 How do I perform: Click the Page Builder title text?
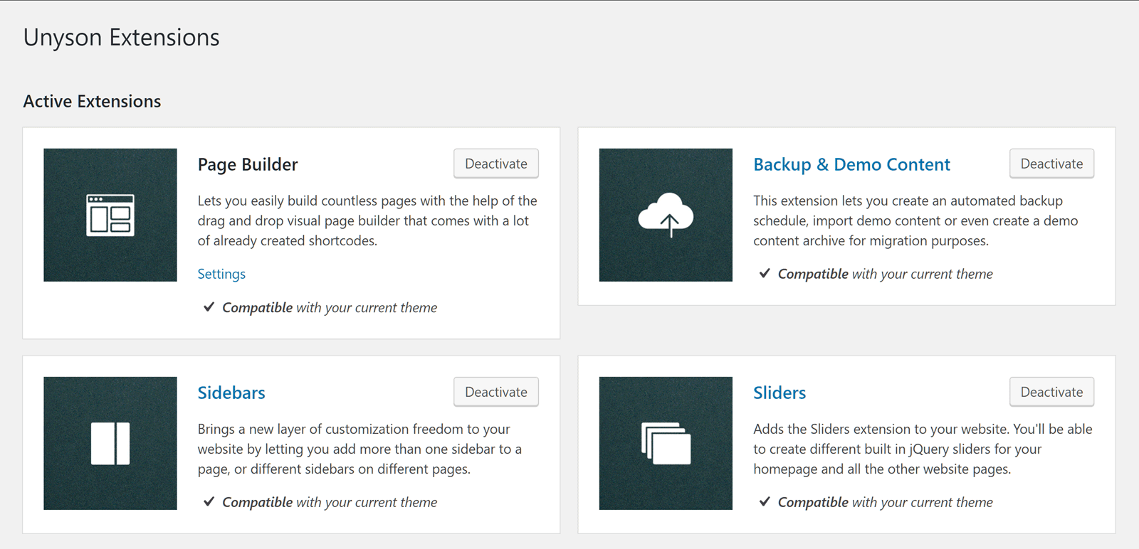click(248, 165)
